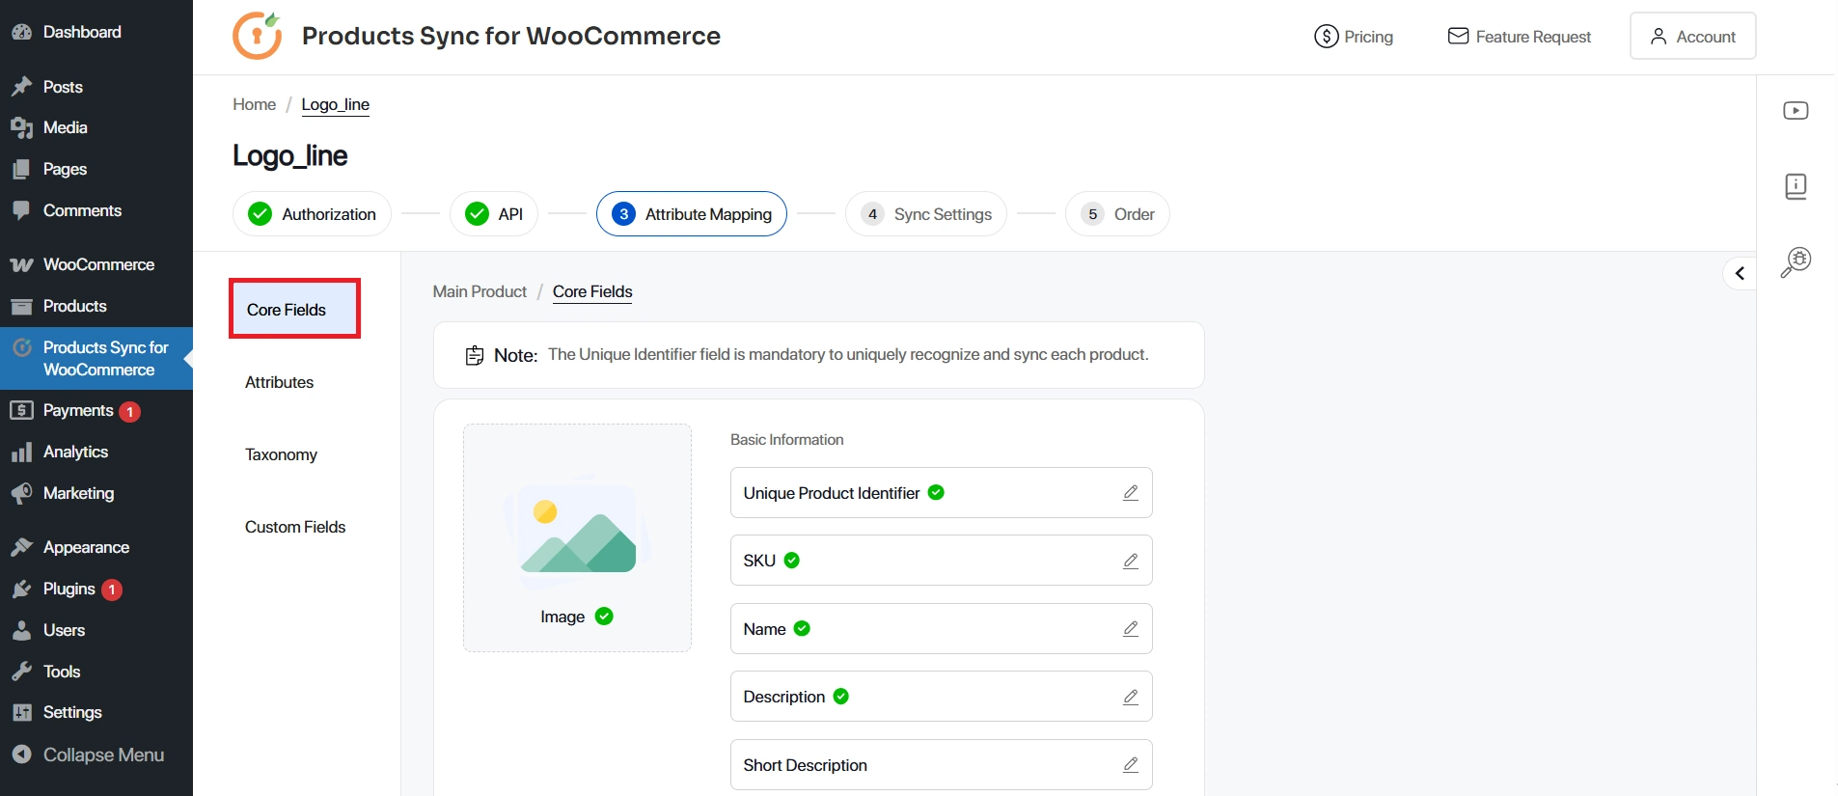Click the green check beside Unique Product Identifier

pyautogui.click(x=936, y=492)
